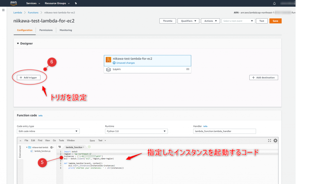The image size is (314, 184).
Task: Click code line 'import boto3'
Action: click(71, 152)
